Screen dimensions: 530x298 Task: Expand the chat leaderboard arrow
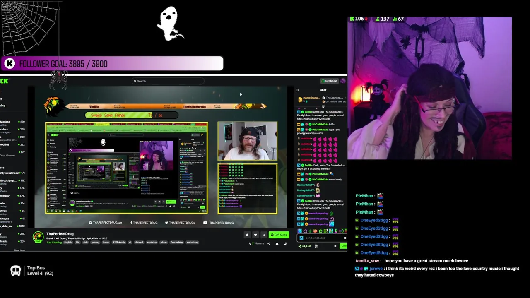[x=323, y=106]
